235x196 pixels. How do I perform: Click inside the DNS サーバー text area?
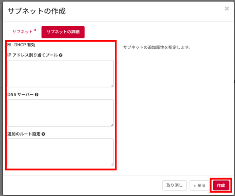[x=61, y=113]
